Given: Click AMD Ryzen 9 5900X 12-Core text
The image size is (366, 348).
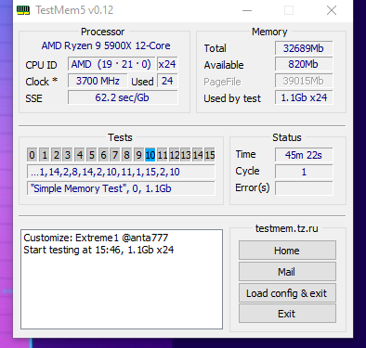Looking at the screenshot, I should (x=106, y=45).
